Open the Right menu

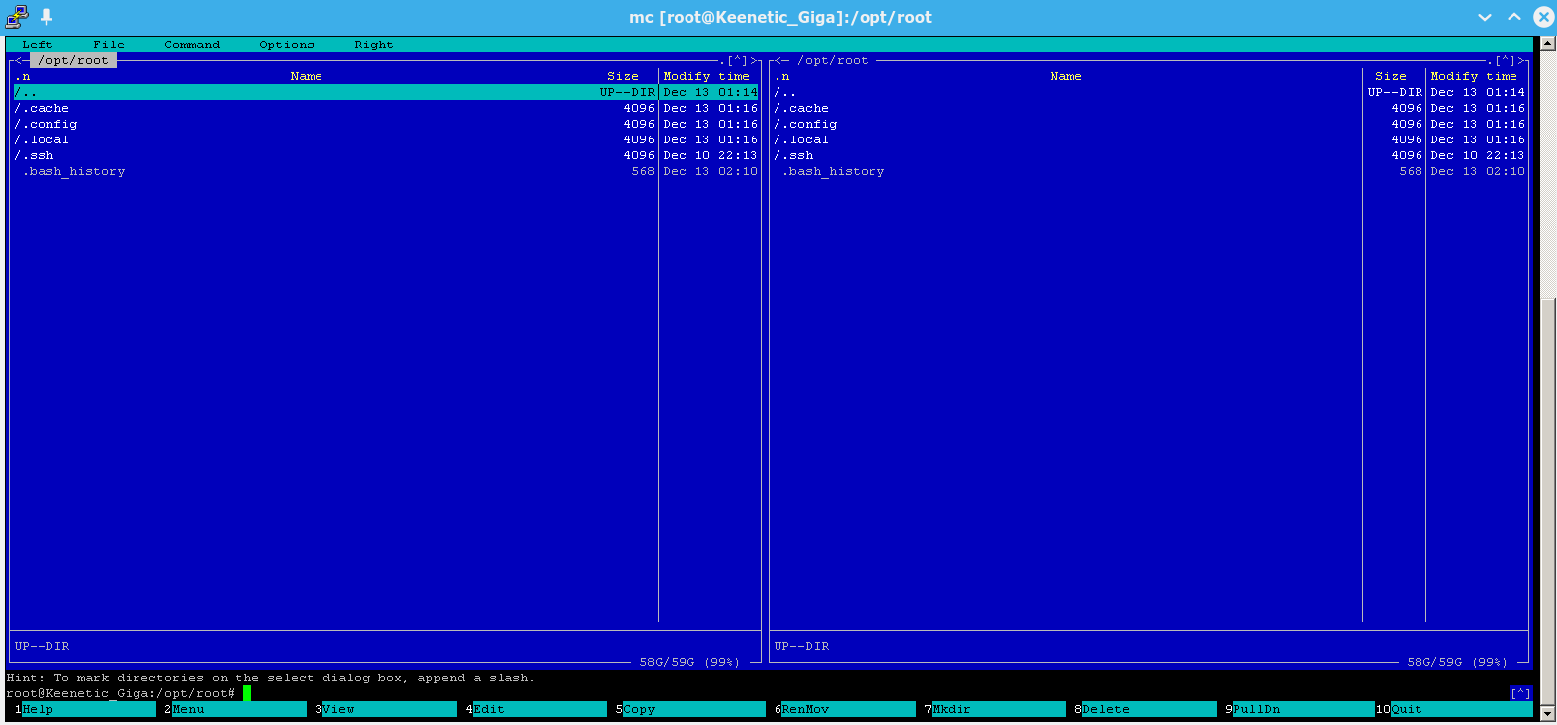(x=374, y=45)
